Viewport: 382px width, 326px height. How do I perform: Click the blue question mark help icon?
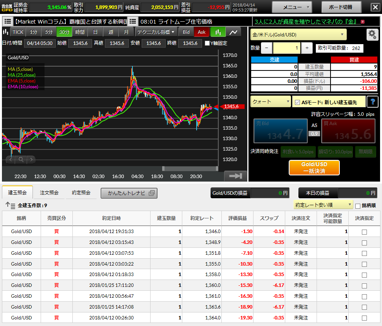pos(372,101)
